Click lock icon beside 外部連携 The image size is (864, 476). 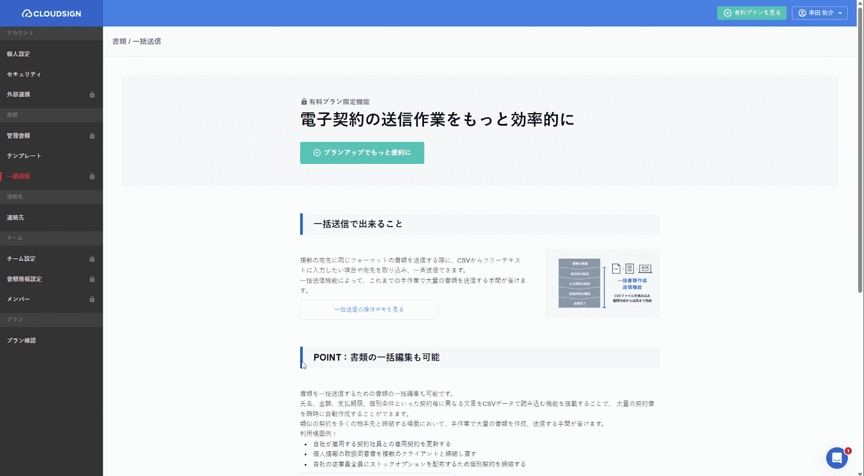click(92, 94)
